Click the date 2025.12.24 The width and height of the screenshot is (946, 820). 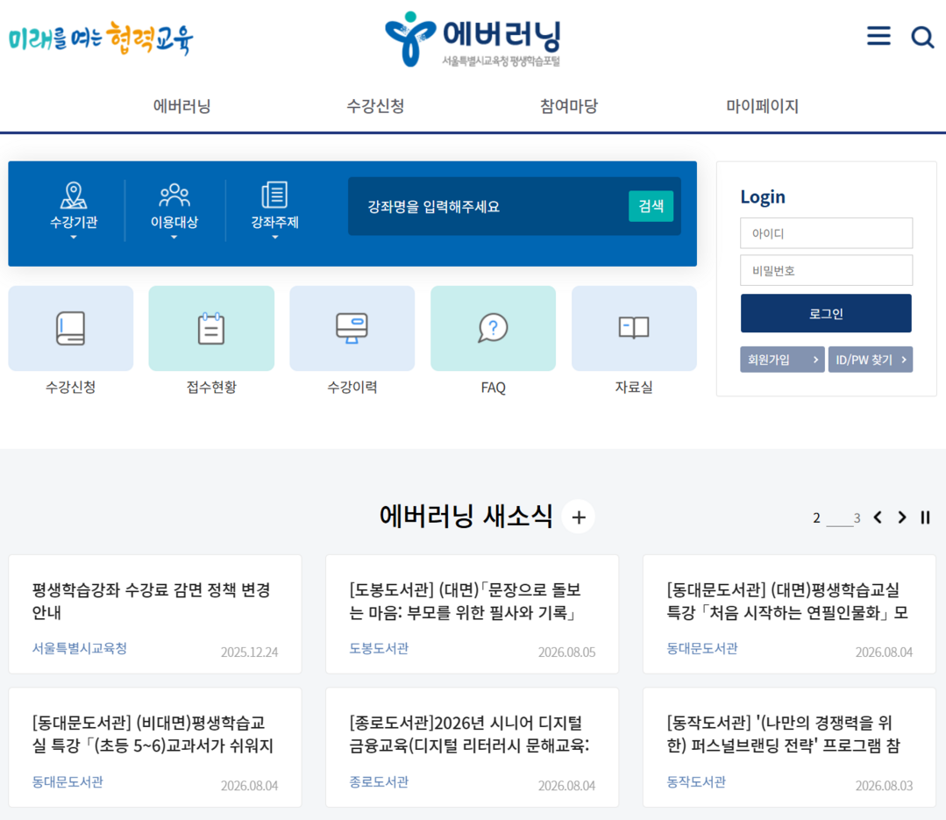[x=249, y=652]
